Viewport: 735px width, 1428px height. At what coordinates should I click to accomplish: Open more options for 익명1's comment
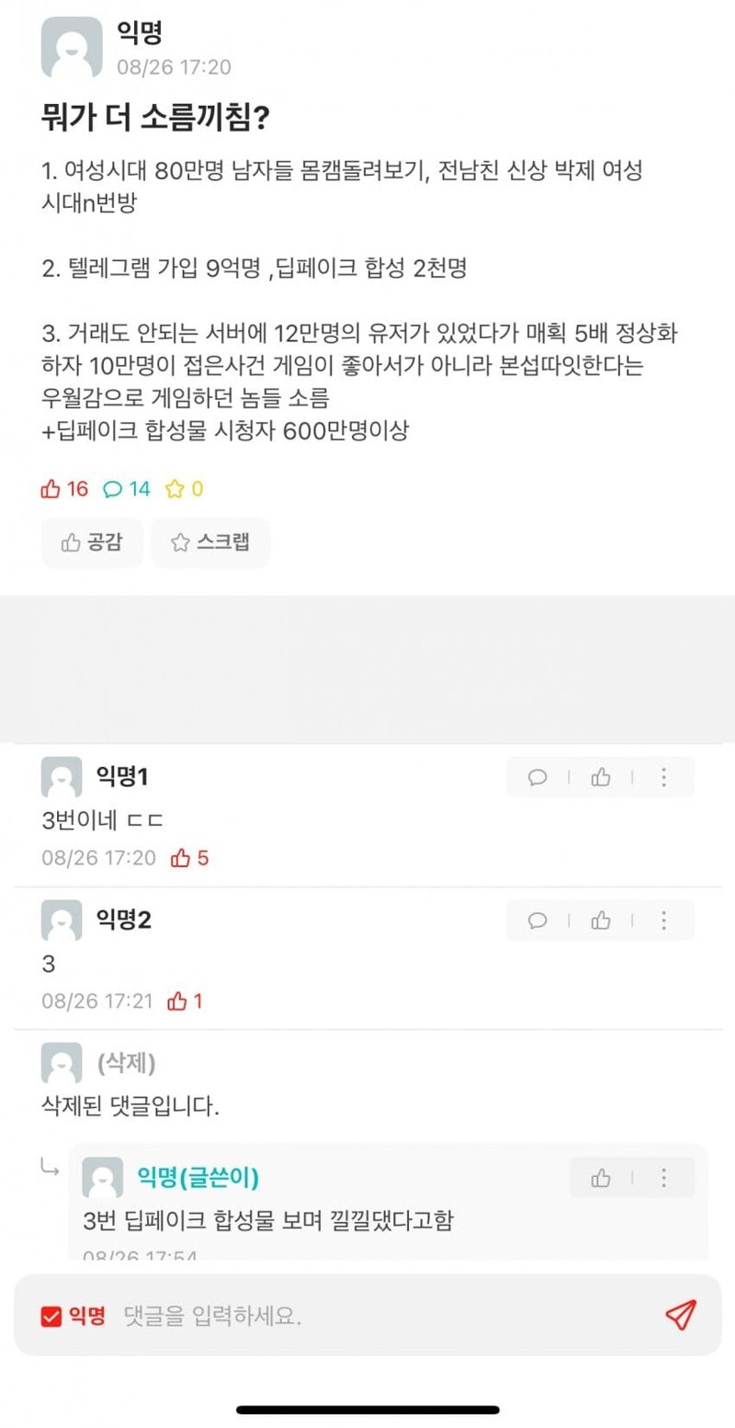pos(663,778)
